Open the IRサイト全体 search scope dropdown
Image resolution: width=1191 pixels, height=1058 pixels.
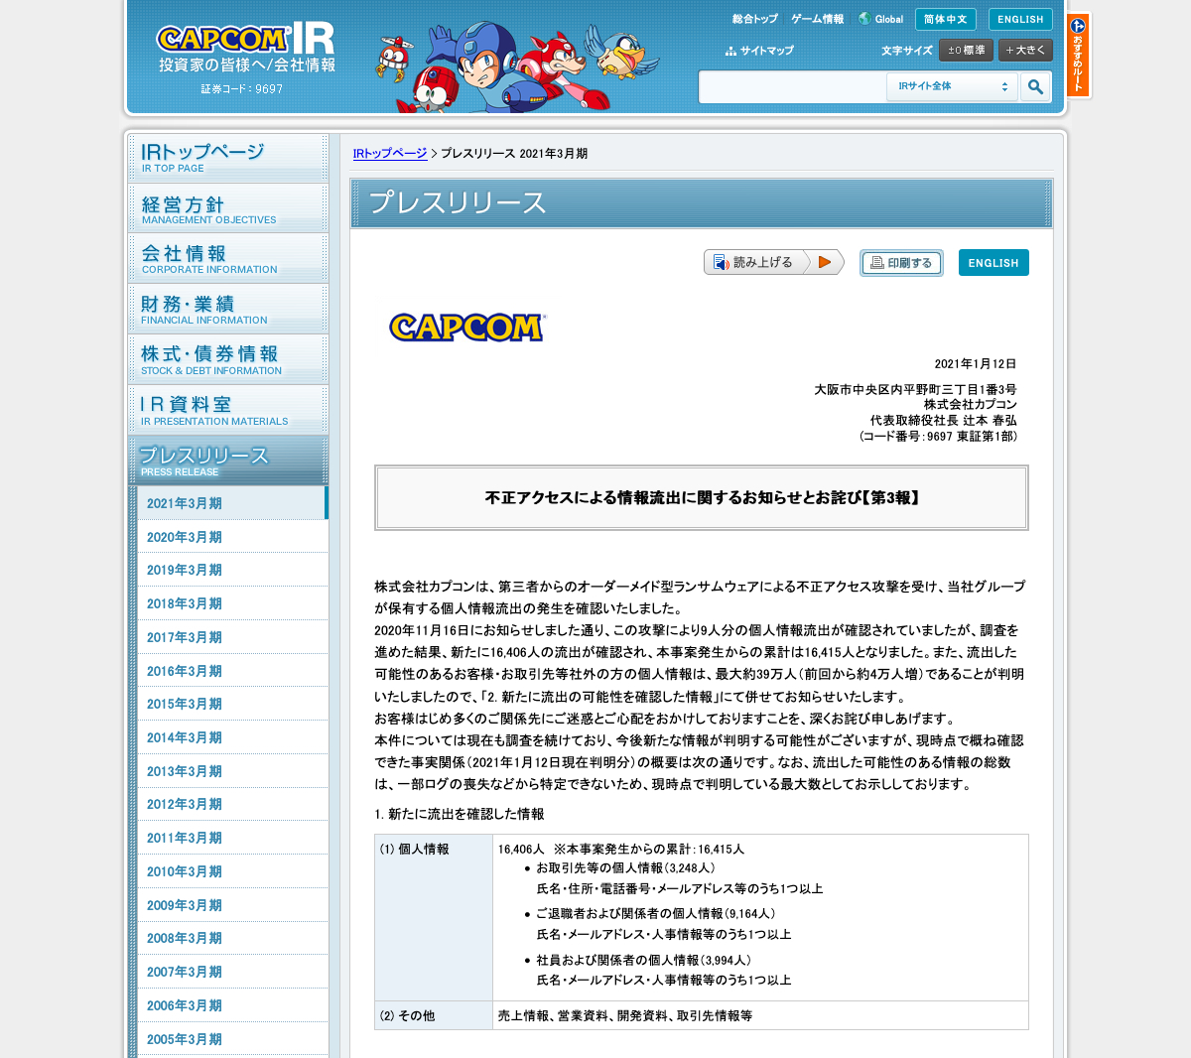(952, 87)
